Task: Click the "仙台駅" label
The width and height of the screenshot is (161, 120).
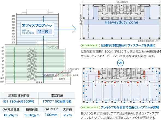Action: coord(76,75)
